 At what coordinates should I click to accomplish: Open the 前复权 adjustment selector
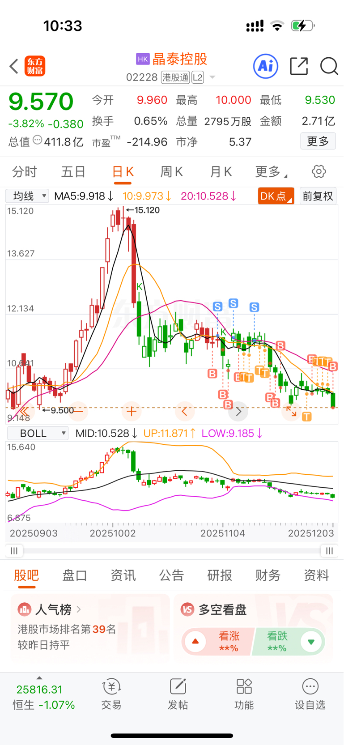click(318, 196)
